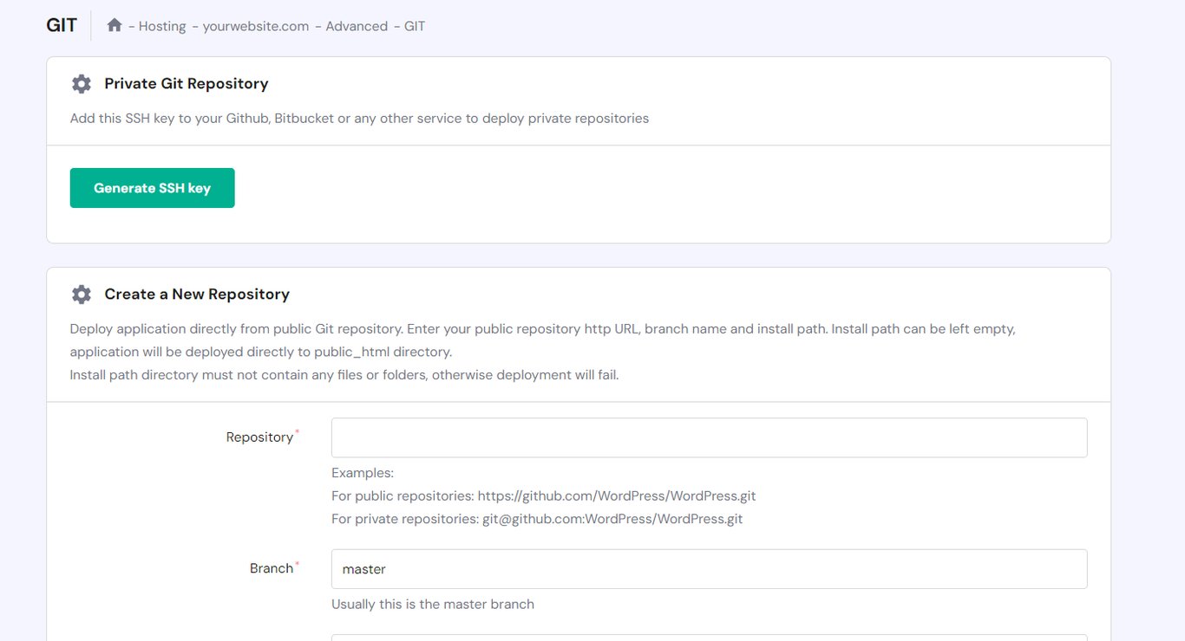Select the Private Git Repository heading
Screen dimensions: 1185x641
click(x=186, y=83)
